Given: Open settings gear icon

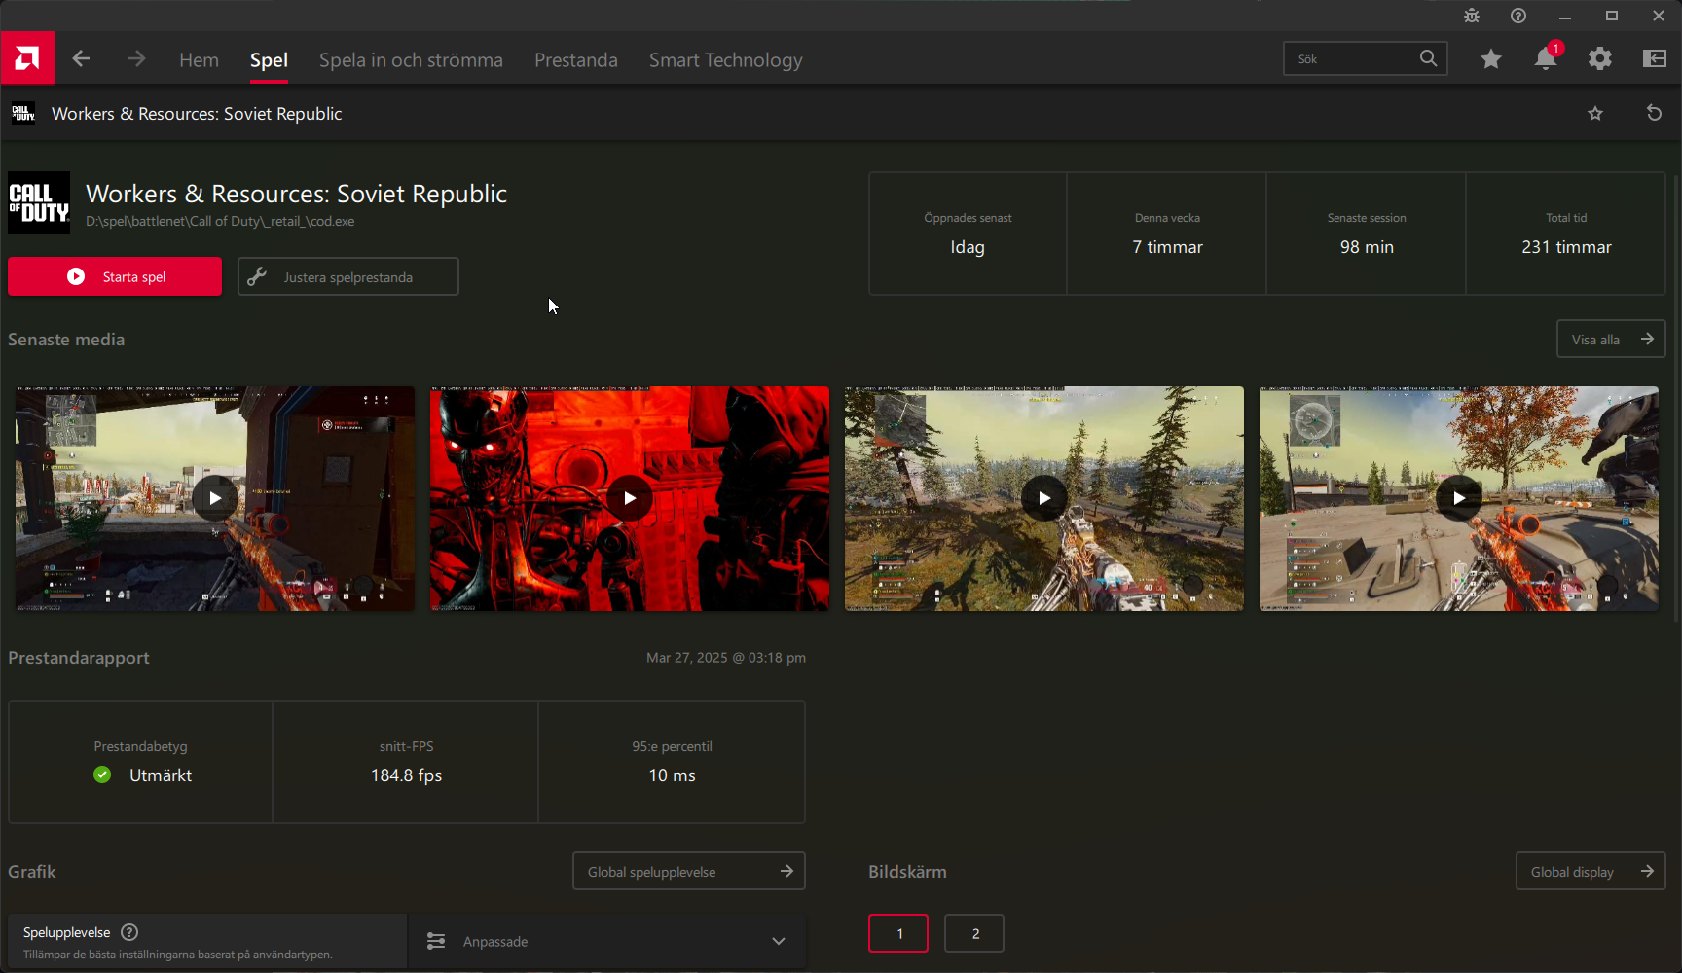Looking at the screenshot, I should click(x=1599, y=59).
